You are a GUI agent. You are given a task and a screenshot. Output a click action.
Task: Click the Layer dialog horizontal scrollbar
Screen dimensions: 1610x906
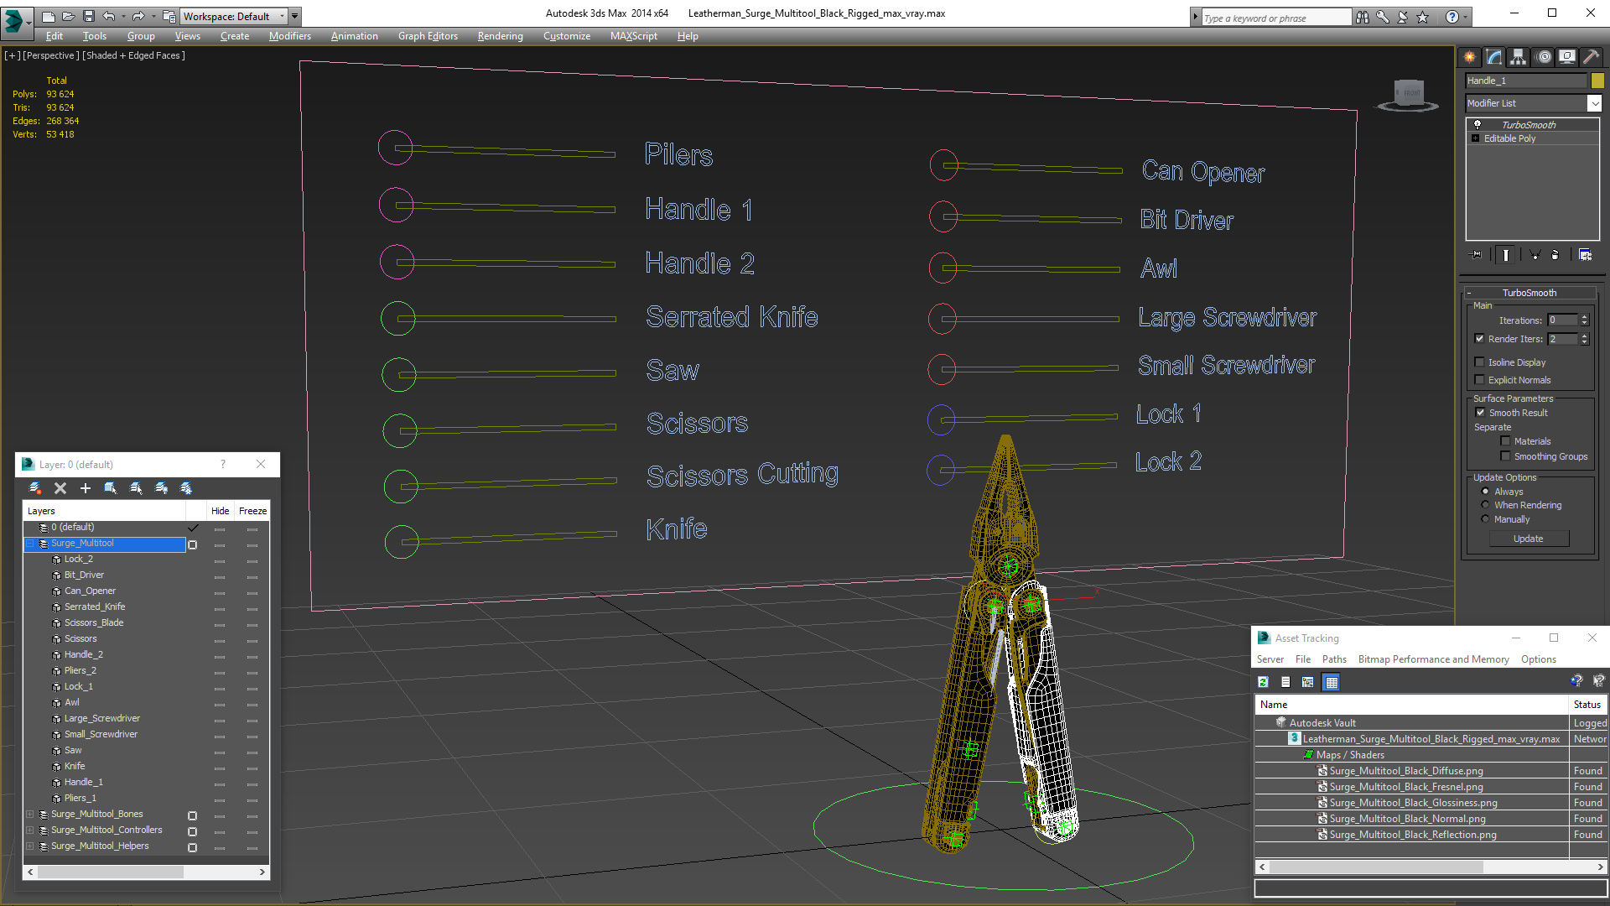coord(146,872)
